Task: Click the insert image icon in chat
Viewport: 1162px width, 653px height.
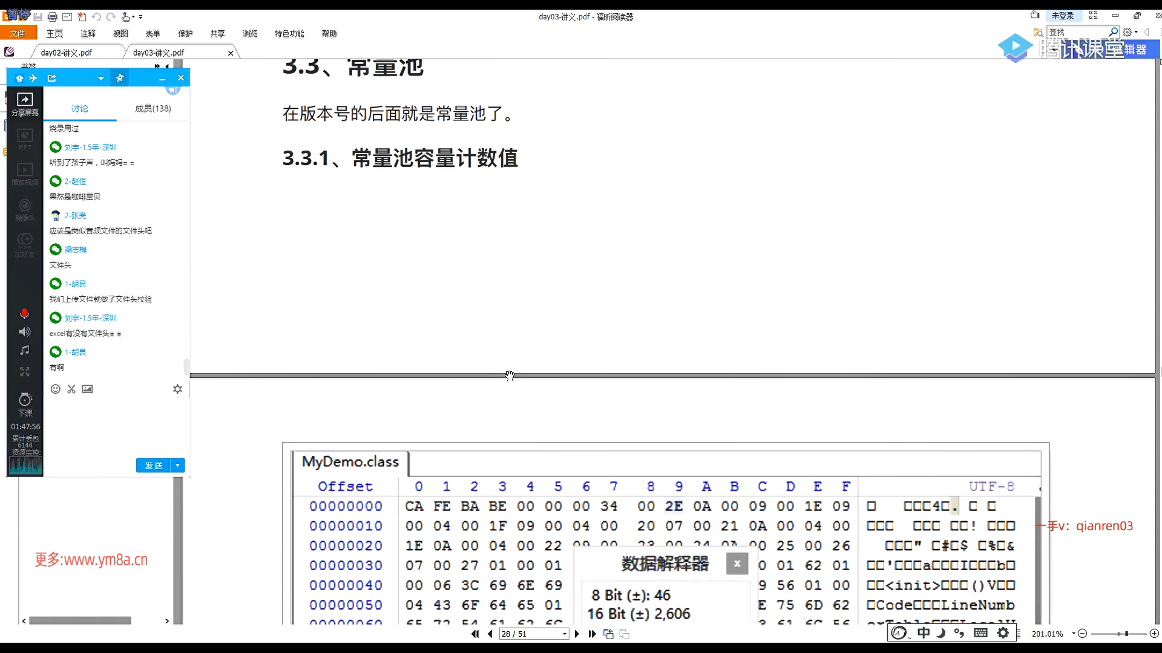Action: coord(87,389)
